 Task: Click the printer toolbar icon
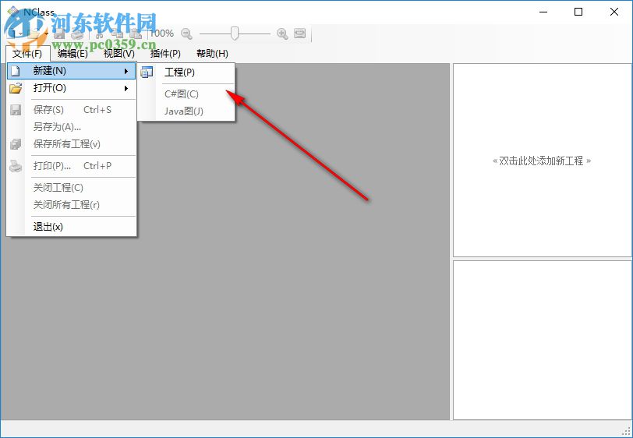coord(76,34)
